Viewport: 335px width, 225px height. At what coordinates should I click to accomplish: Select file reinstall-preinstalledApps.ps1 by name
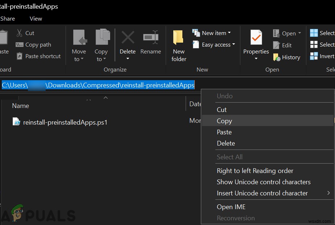(65, 122)
